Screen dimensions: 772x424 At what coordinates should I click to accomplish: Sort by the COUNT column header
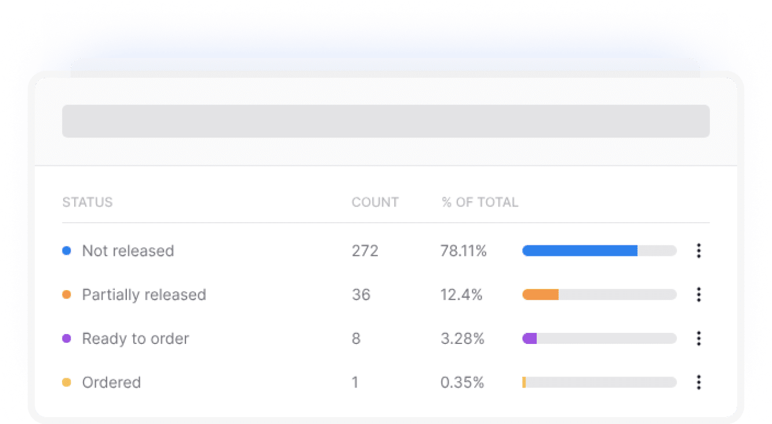(x=375, y=202)
